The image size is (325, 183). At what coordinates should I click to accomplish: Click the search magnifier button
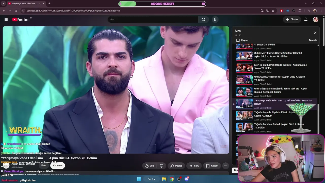[204, 20]
